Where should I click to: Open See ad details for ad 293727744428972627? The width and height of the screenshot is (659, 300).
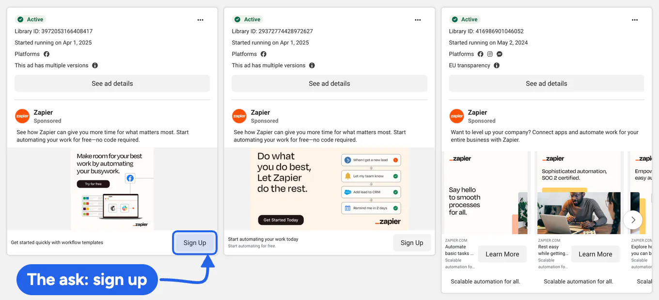(329, 83)
